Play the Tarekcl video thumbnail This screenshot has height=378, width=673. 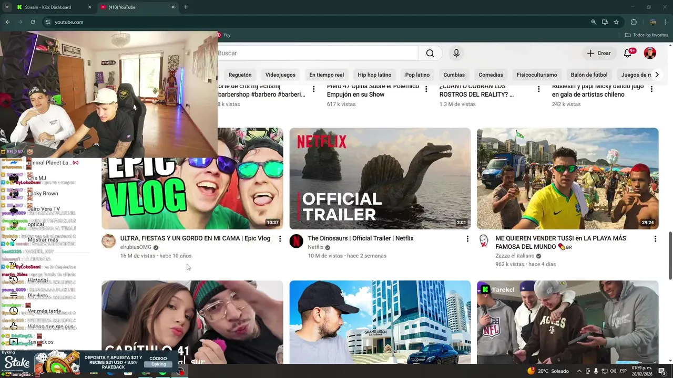tap(567, 322)
